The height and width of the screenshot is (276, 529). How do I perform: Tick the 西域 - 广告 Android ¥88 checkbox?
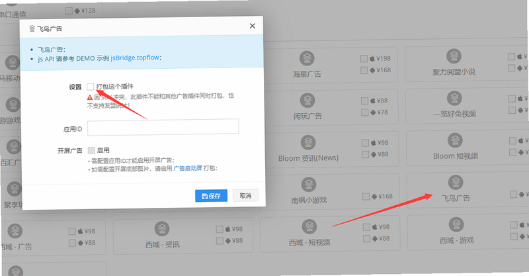pyautogui.click(x=72, y=243)
